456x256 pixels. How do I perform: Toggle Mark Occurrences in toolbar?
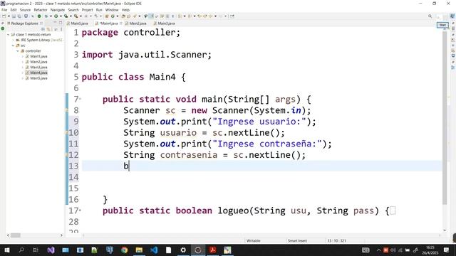pyautogui.click(x=151, y=16)
